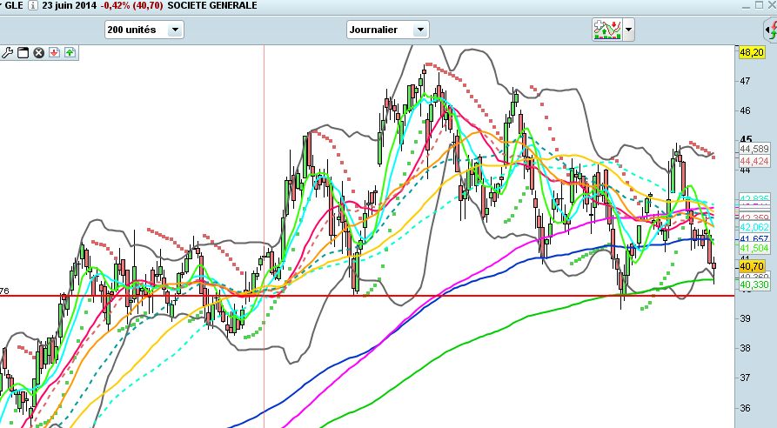Open chart settings with the wrench icon
Viewport: 777px width, 428px height.
[x=7, y=52]
